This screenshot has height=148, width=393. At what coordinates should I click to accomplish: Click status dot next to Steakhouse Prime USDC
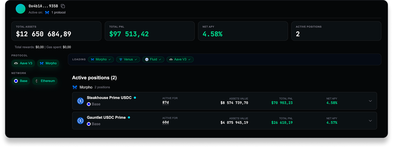point(135,98)
